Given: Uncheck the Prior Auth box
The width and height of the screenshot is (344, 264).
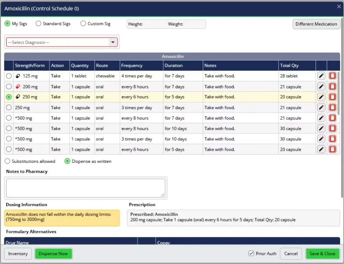Looking at the screenshot, I should point(251,253).
